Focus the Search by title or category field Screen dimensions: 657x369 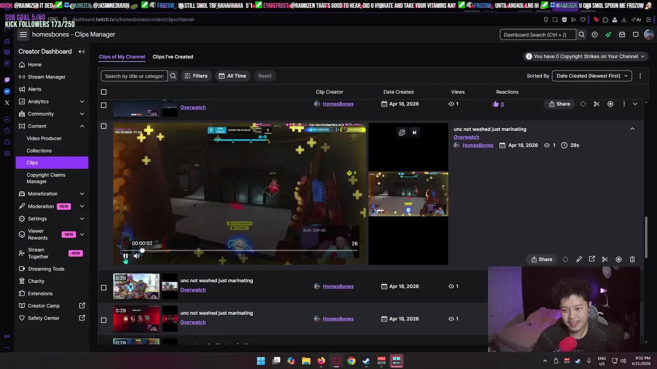pyautogui.click(x=134, y=76)
